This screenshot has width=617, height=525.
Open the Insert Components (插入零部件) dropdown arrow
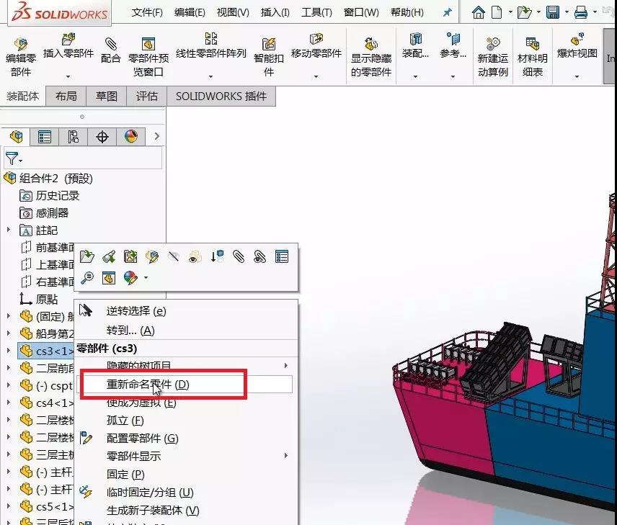pos(68,76)
